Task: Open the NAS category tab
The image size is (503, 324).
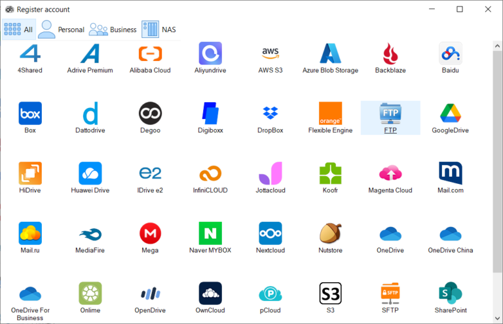Action: pos(159,29)
